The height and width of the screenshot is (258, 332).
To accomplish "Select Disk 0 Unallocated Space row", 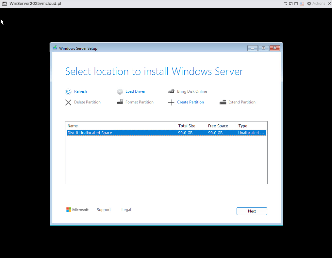I will click(x=121, y=133).
